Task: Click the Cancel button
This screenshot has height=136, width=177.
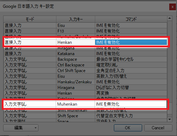Action: [x=158, y=128]
